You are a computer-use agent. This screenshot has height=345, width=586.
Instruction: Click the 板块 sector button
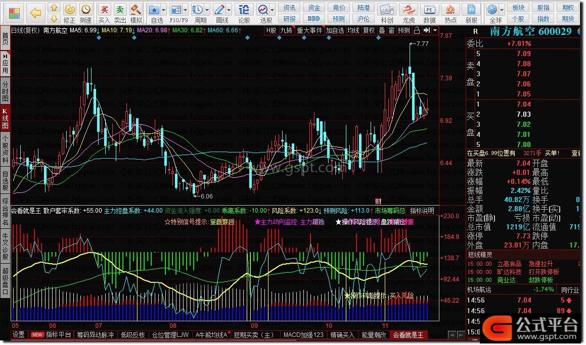pos(518,8)
